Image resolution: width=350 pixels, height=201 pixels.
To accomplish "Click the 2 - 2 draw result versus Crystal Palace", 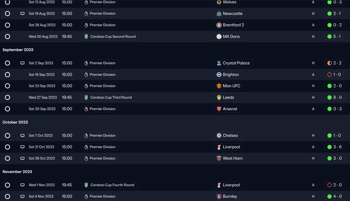I will tap(334, 63).
